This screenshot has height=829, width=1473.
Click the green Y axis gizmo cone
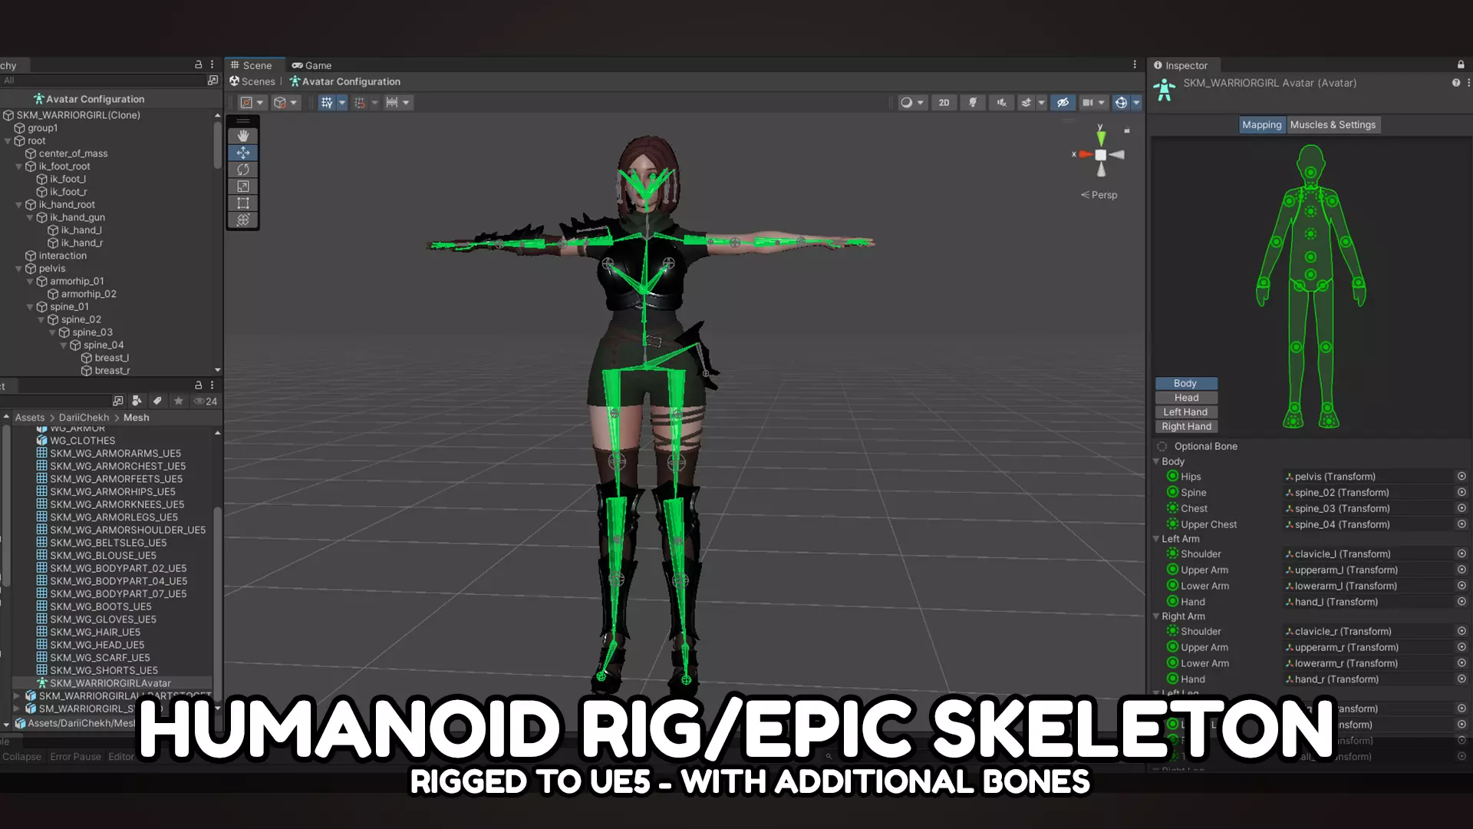pos(1101,137)
